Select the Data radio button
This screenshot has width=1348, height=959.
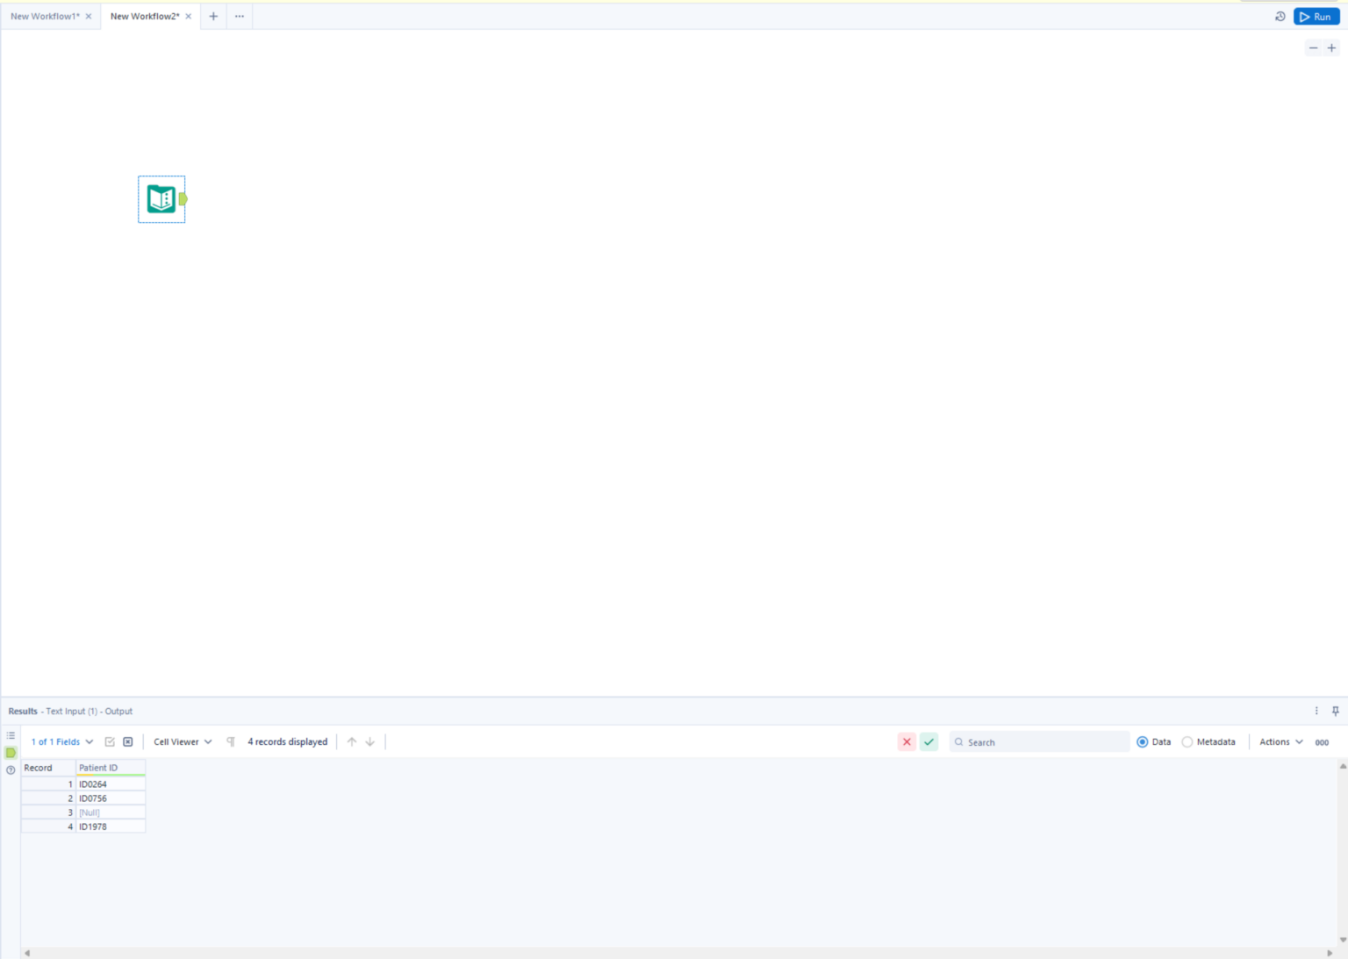(1143, 742)
